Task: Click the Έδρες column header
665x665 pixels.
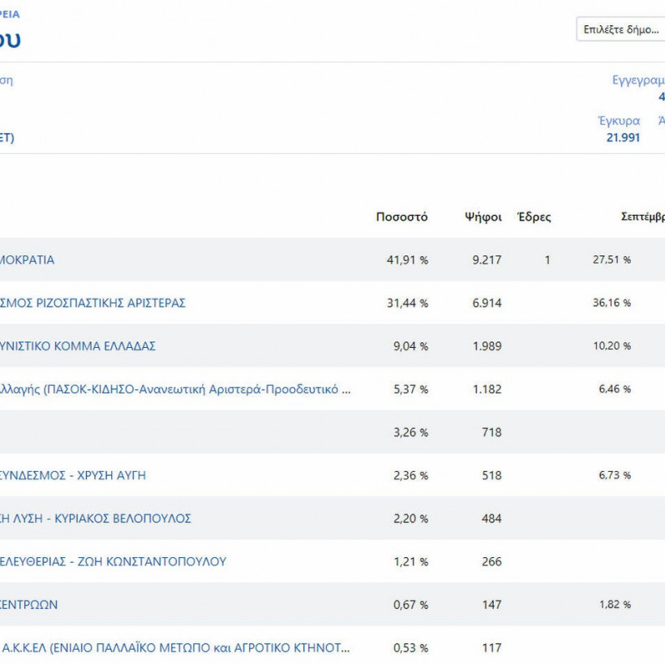Action: point(534,217)
